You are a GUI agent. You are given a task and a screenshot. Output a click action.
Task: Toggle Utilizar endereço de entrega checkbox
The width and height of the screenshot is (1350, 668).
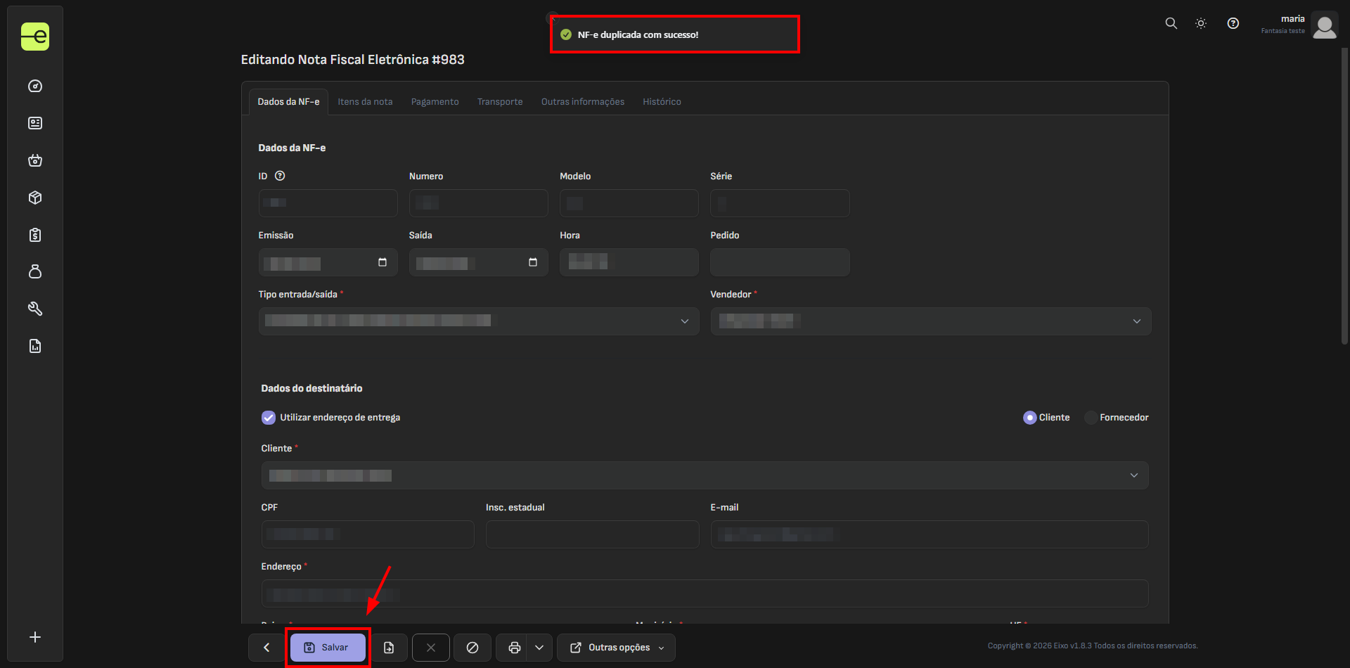[x=269, y=418]
